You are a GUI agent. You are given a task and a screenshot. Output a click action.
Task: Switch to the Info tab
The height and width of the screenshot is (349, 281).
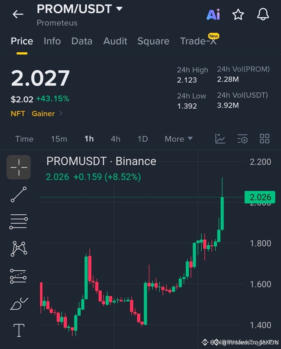(52, 41)
